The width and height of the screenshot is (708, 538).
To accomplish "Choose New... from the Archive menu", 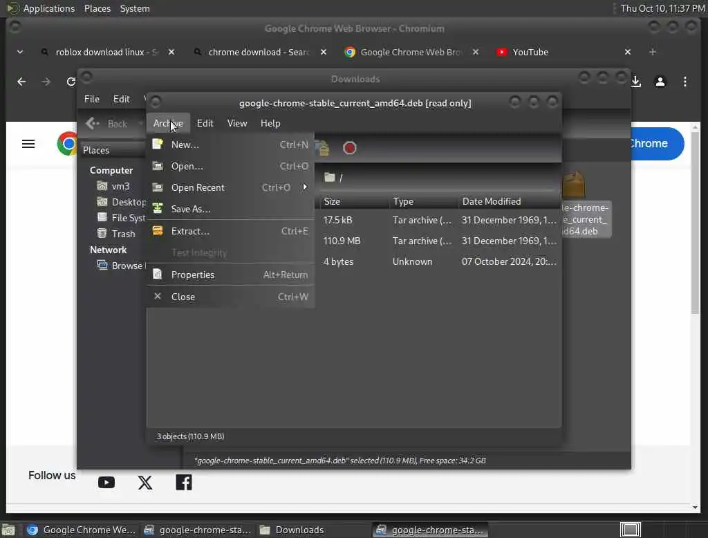I will pyautogui.click(x=230, y=145).
